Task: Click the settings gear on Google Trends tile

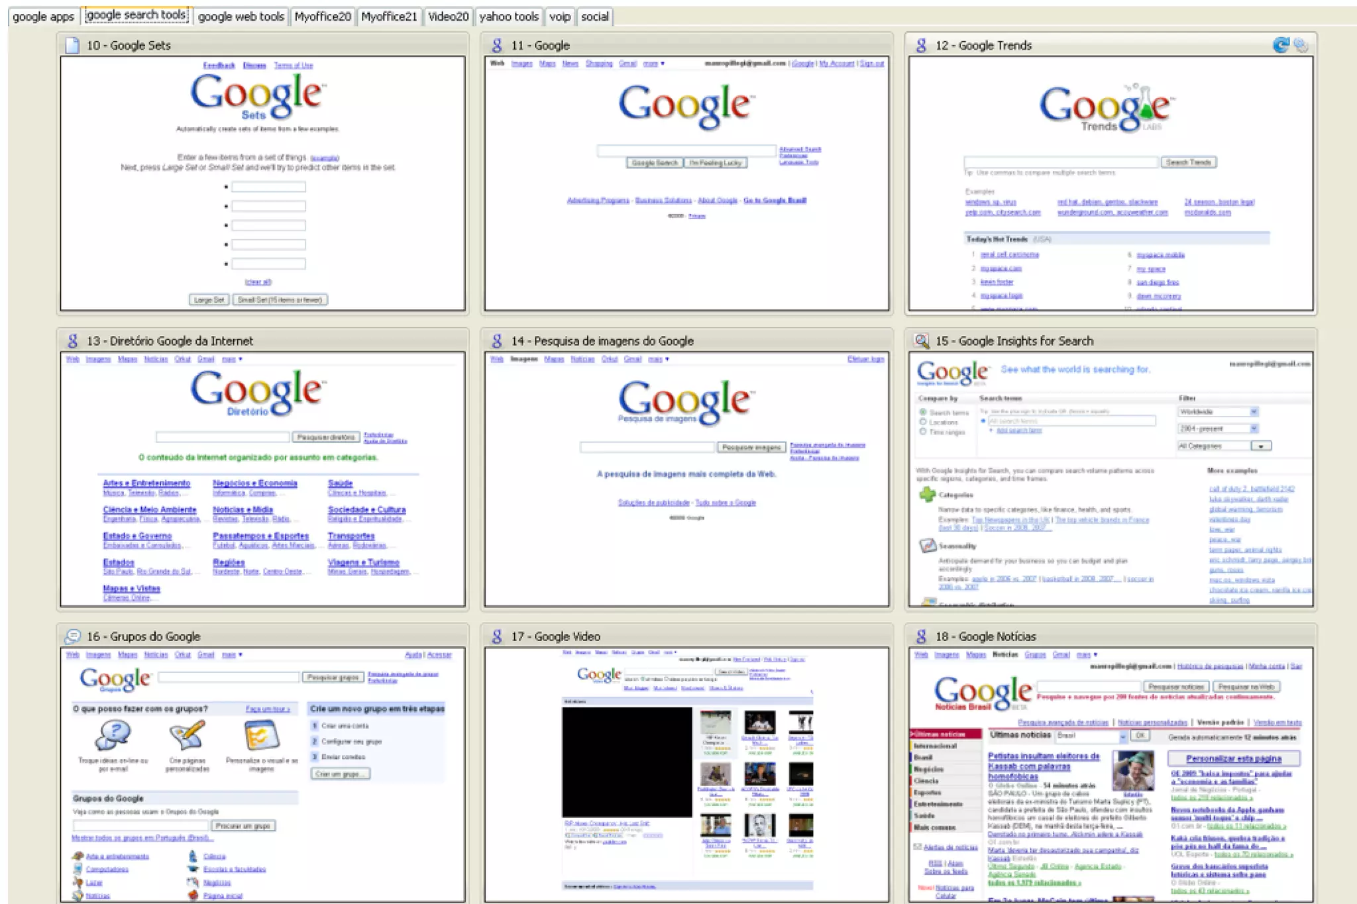Action: 1301,45
